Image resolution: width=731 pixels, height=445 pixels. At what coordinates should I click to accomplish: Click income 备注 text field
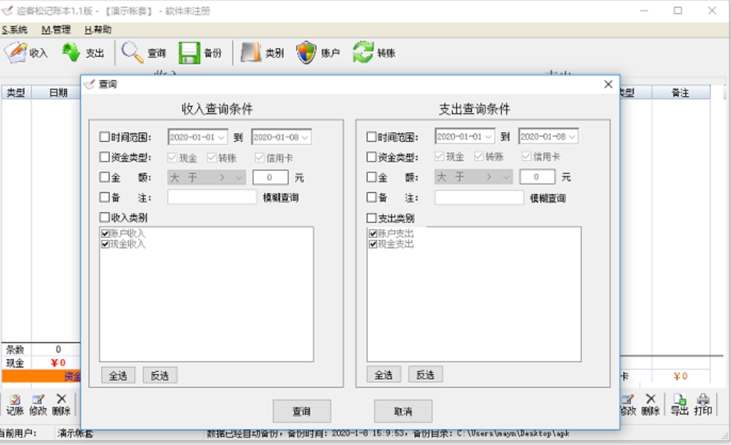pyautogui.click(x=212, y=197)
